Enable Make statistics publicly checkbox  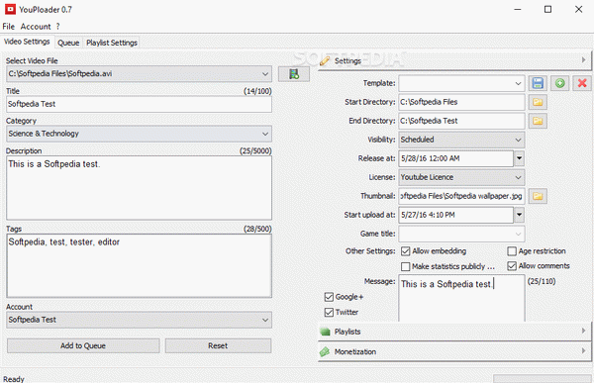pos(405,266)
